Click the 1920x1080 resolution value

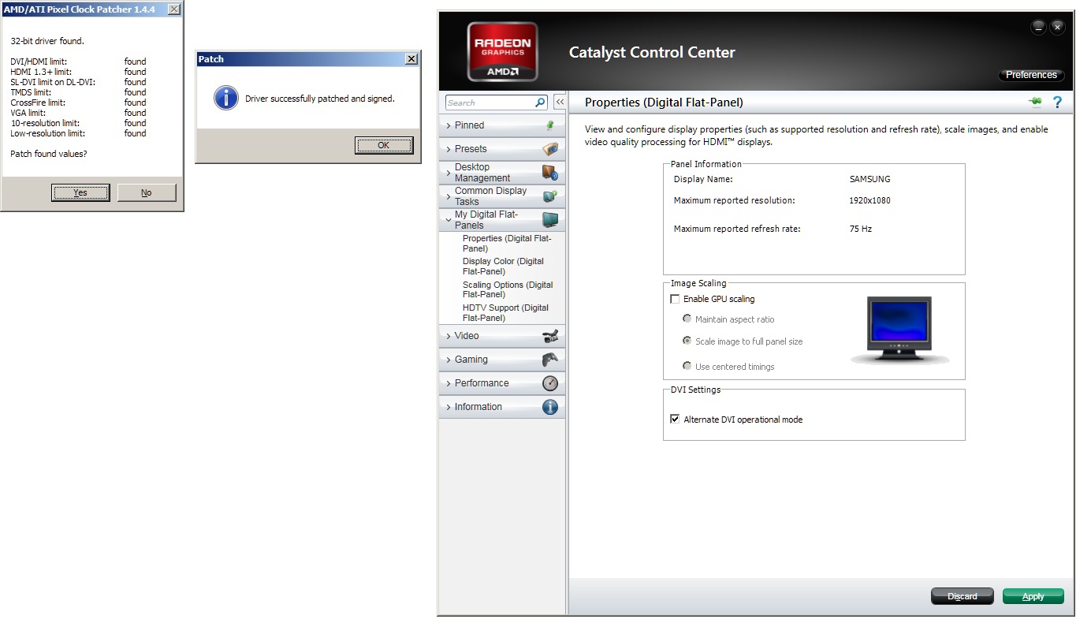(x=869, y=200)
